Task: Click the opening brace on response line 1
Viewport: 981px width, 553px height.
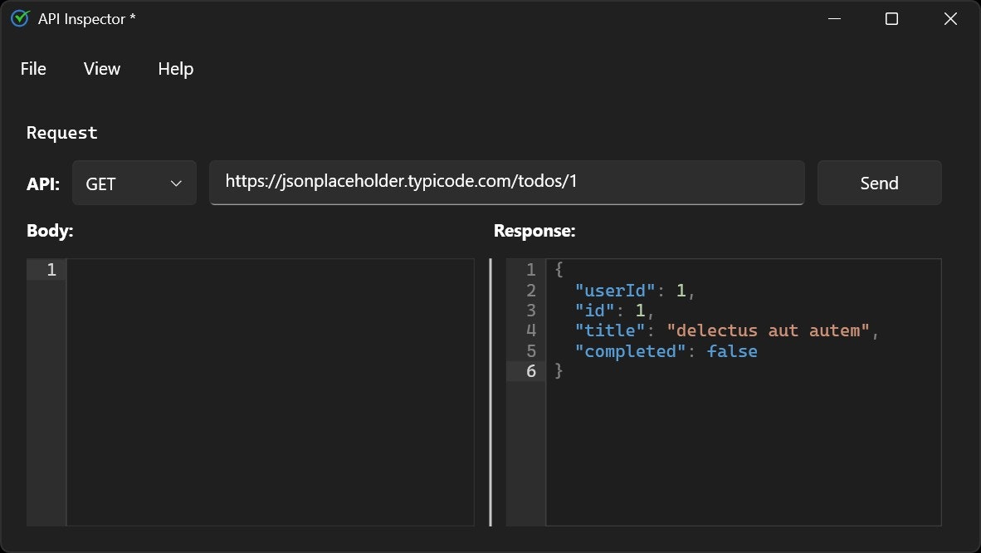Action: point(559,270)
